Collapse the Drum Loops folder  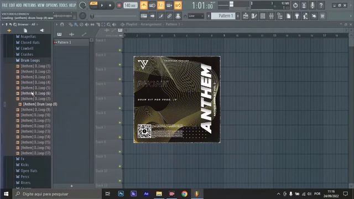click(28, 60)
